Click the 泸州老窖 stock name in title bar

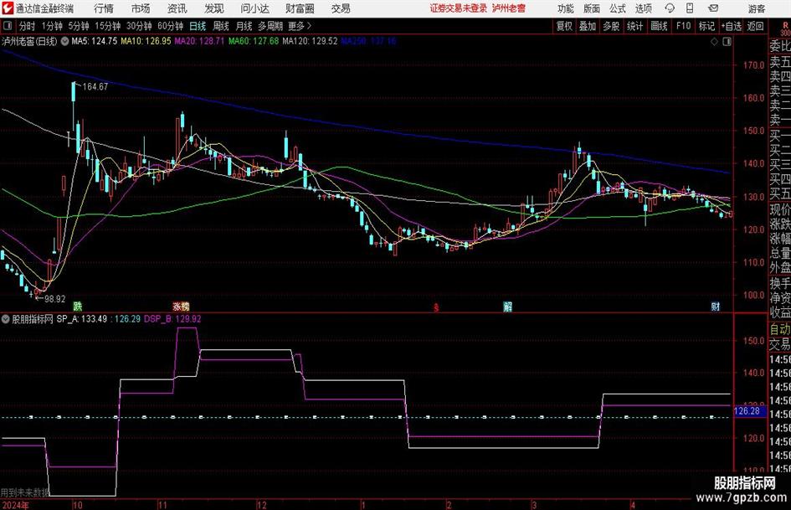click(x=509, y=8)
